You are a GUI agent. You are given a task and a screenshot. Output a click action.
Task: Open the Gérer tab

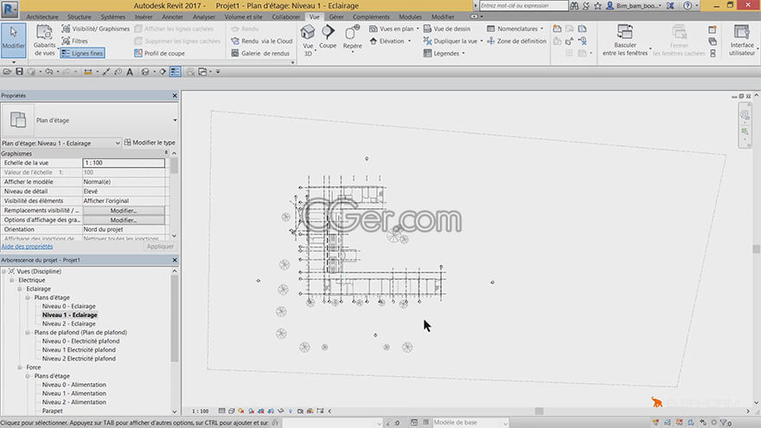(336, 16)
